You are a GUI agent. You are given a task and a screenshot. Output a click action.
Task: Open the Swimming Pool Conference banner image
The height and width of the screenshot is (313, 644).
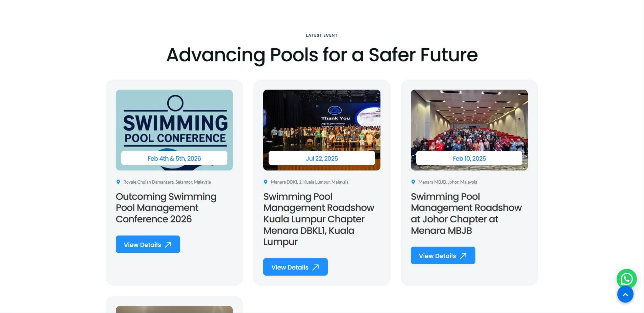pyautogui.click(x=174, y=121)
